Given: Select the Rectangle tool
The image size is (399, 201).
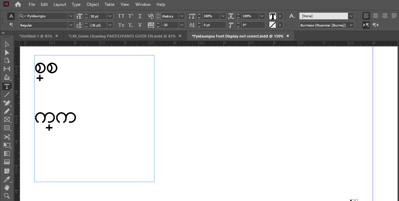Looking at the screenshot, I should 7,128.
